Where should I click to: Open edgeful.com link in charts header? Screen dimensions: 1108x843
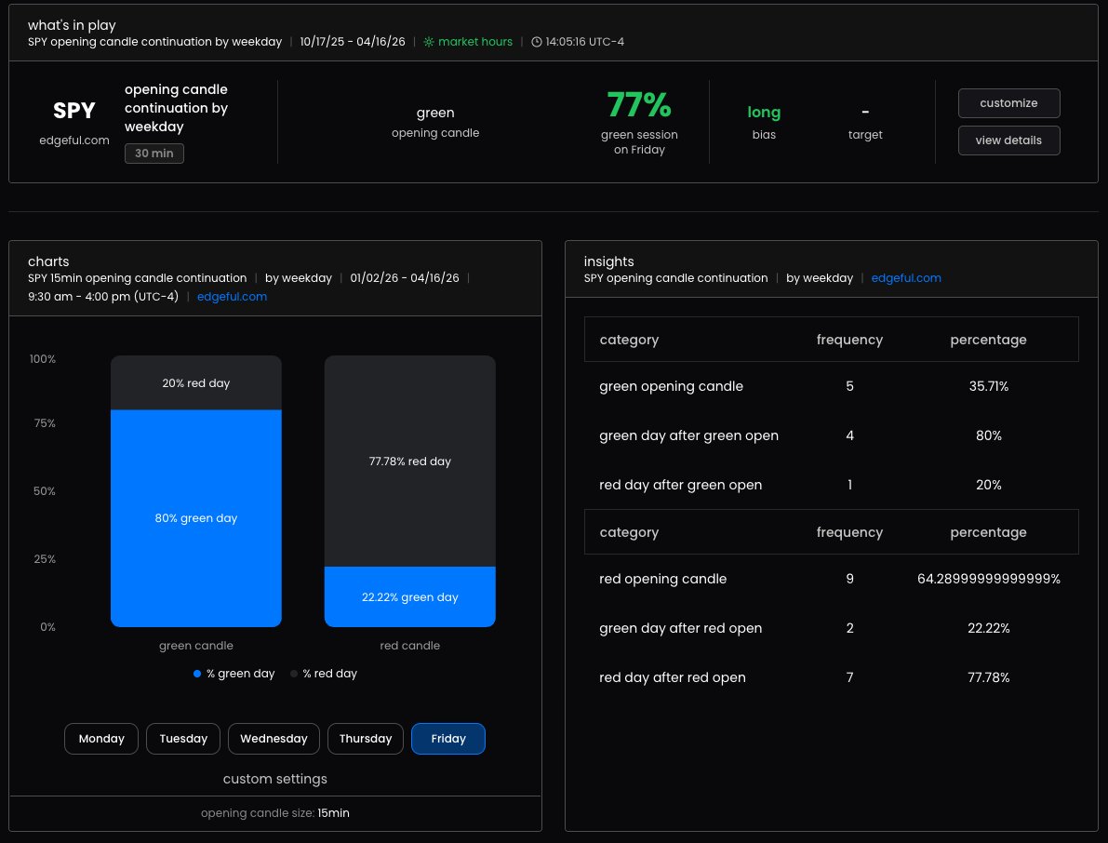232,297
